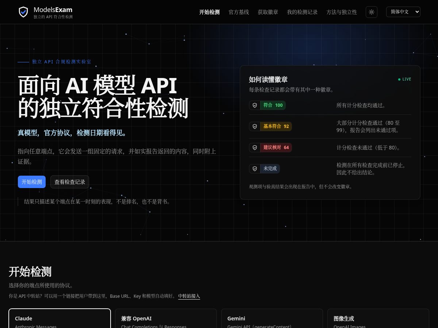Screen dimensions: 438x328
Task: Click the 独立 API 合规检测实验室 label
Action: (x=62, y=62)
